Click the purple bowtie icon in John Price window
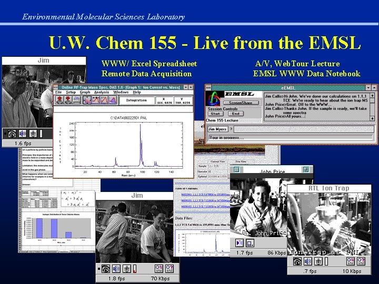 coord(240,242)
